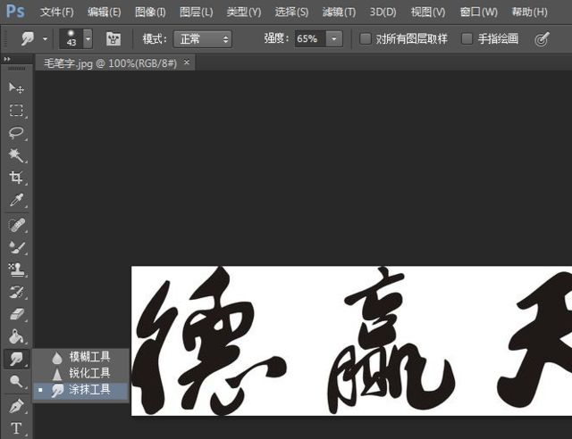Enable 对所有图层取样 checkbox
Screen dimensions: 572x439
(x=366, y=39)
